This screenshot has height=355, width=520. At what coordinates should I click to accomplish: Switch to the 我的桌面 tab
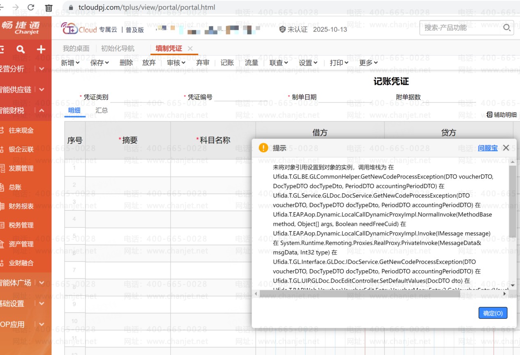pos(76,49)
